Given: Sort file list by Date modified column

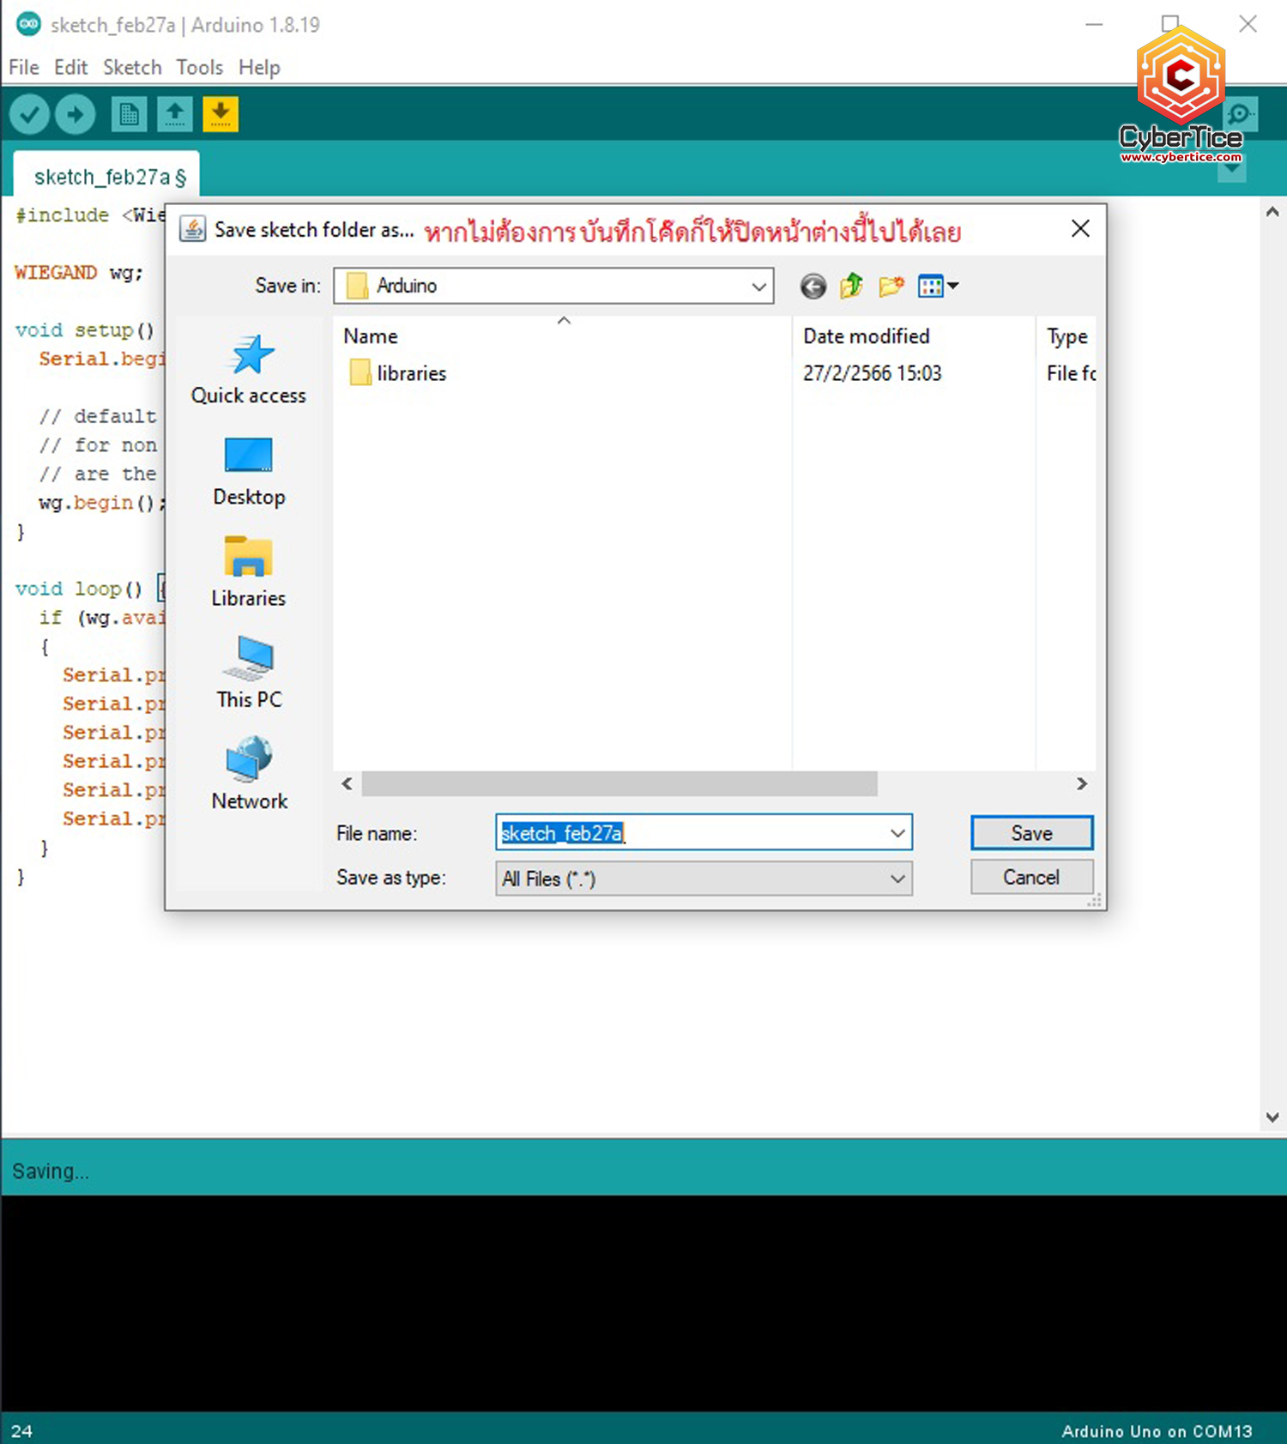Looking at the screenshot, I should point(914,335).
